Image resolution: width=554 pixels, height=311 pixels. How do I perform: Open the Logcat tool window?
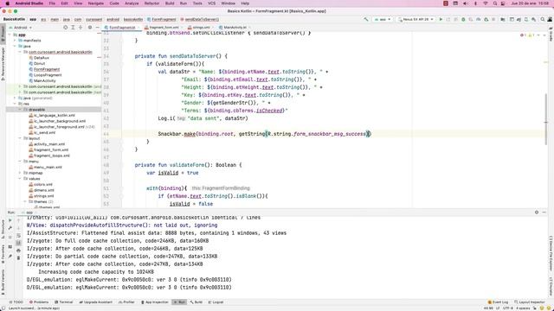216,302
